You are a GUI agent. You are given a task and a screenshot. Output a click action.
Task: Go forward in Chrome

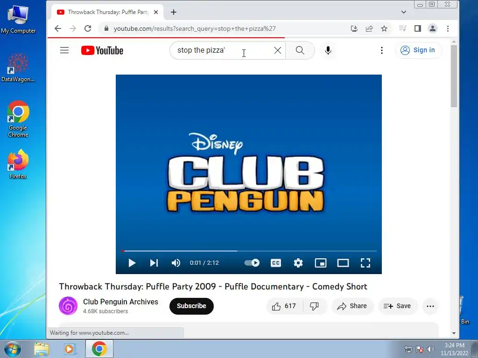(x=72, y=28)
